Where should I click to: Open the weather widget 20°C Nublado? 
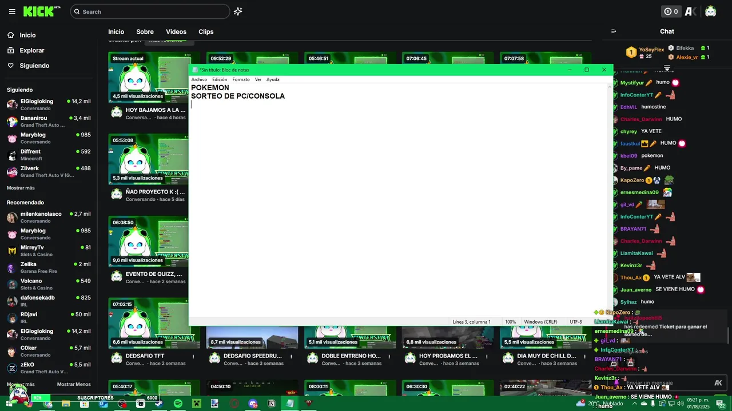point(600,404)
